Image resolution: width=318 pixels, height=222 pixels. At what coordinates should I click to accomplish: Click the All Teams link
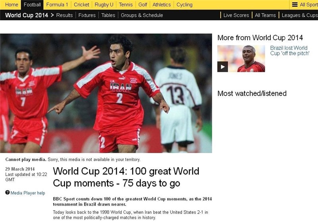[265, 15]
